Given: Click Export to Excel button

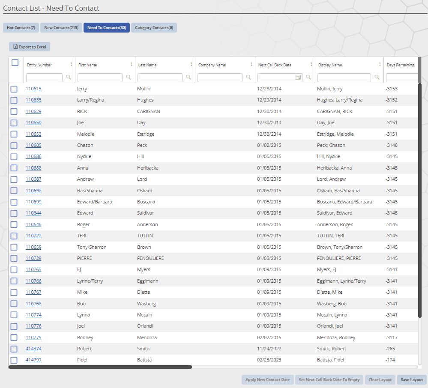Looking at the screenshot, I should coord(30,47).
